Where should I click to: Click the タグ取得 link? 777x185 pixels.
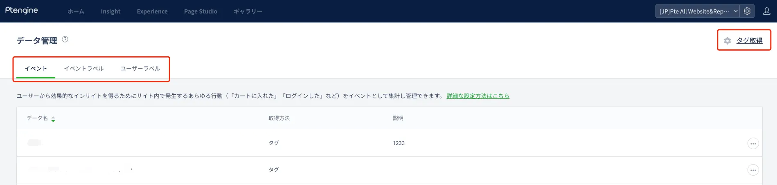click(x=749, y=40)
